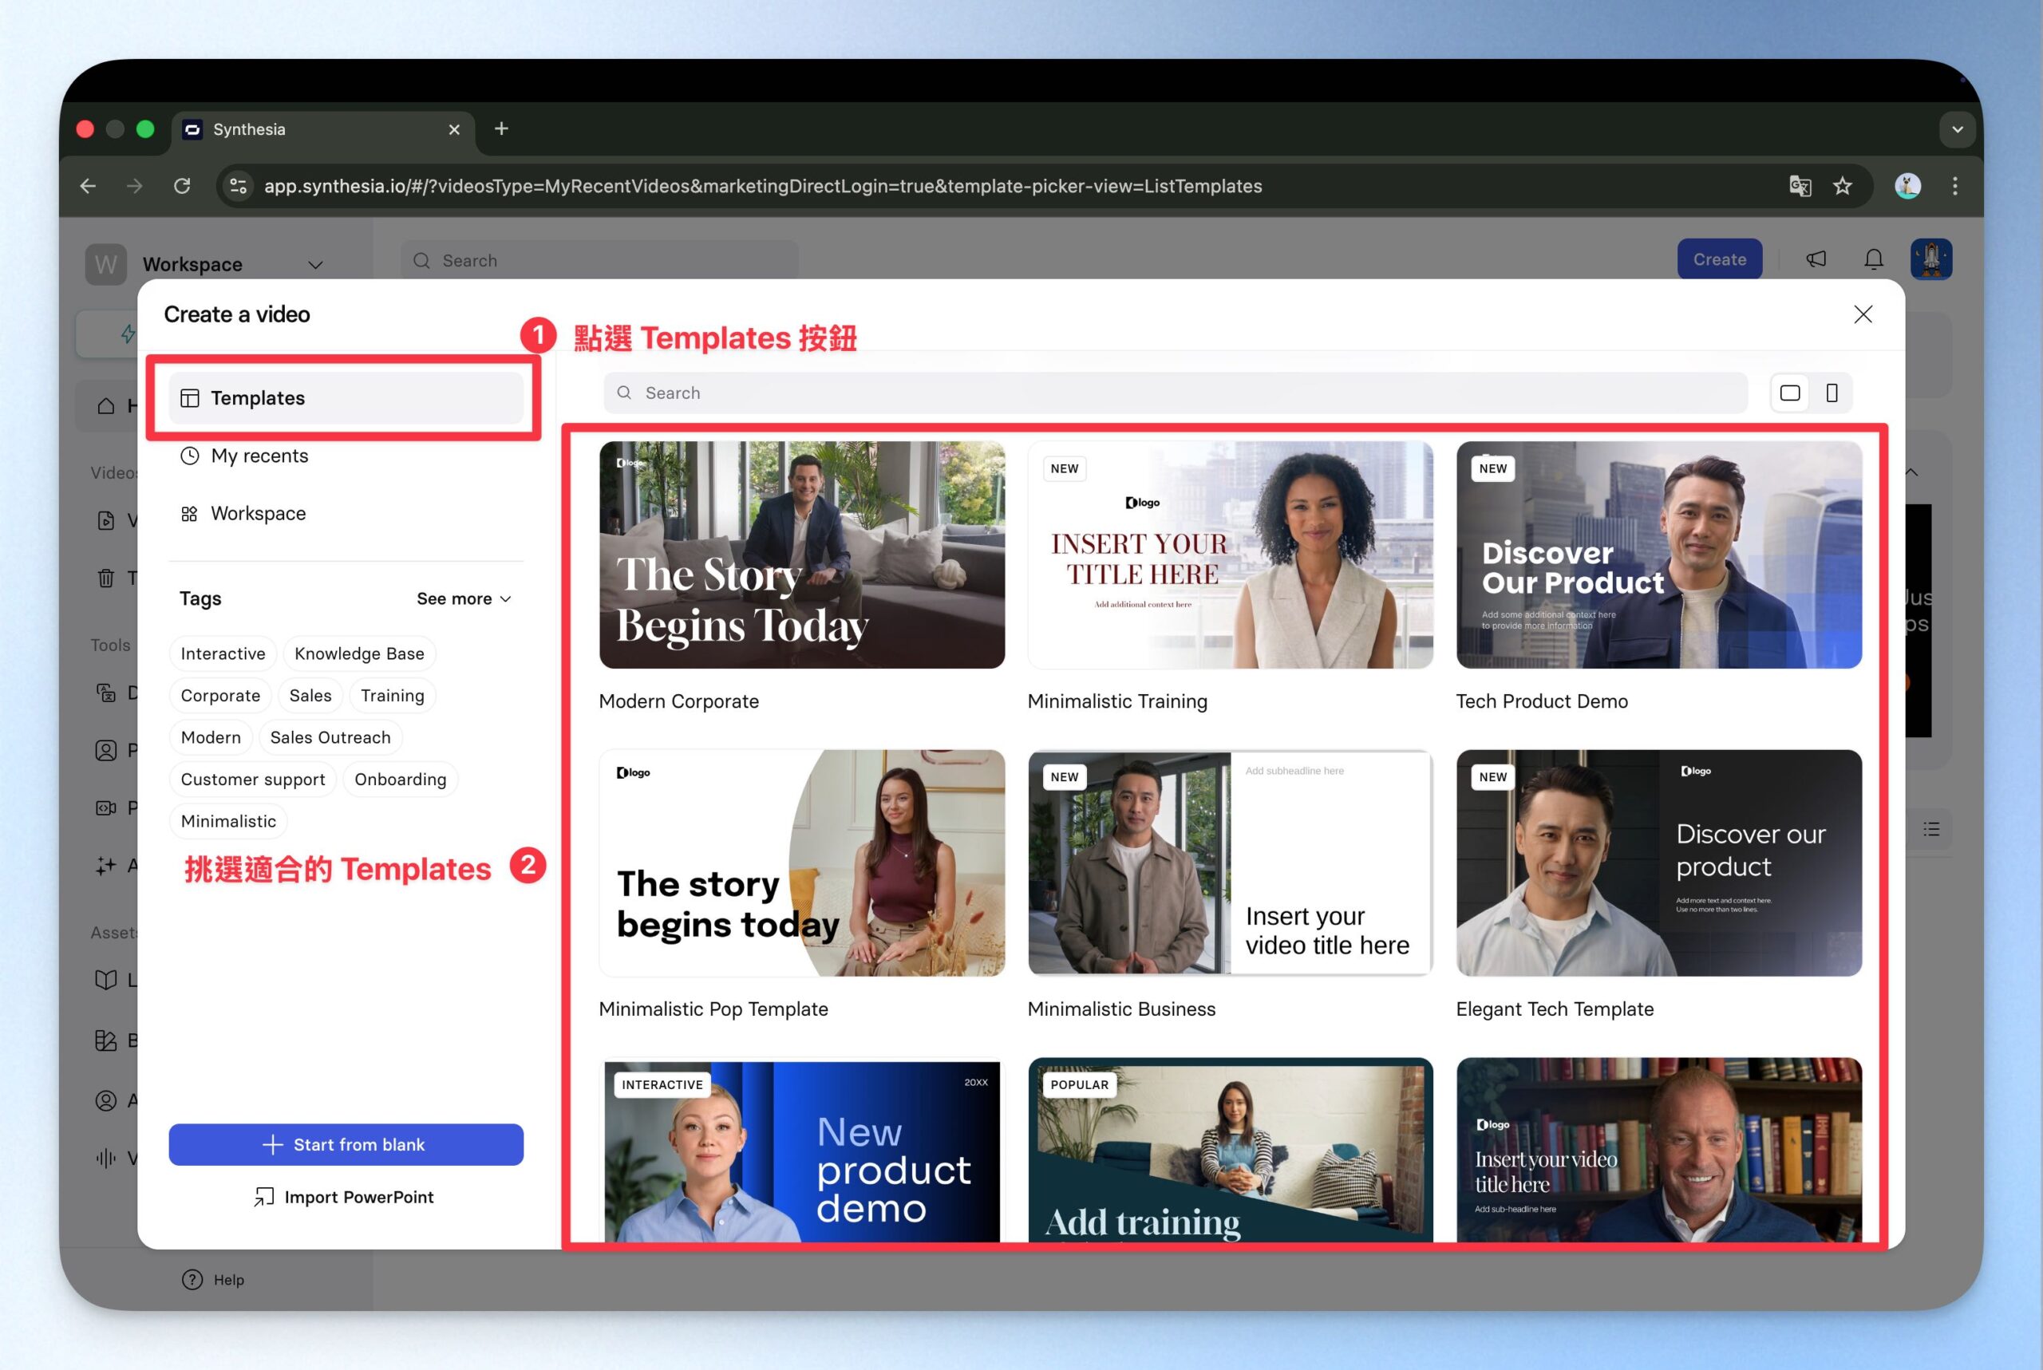Click Import PowerPoint

[344, 1197]
